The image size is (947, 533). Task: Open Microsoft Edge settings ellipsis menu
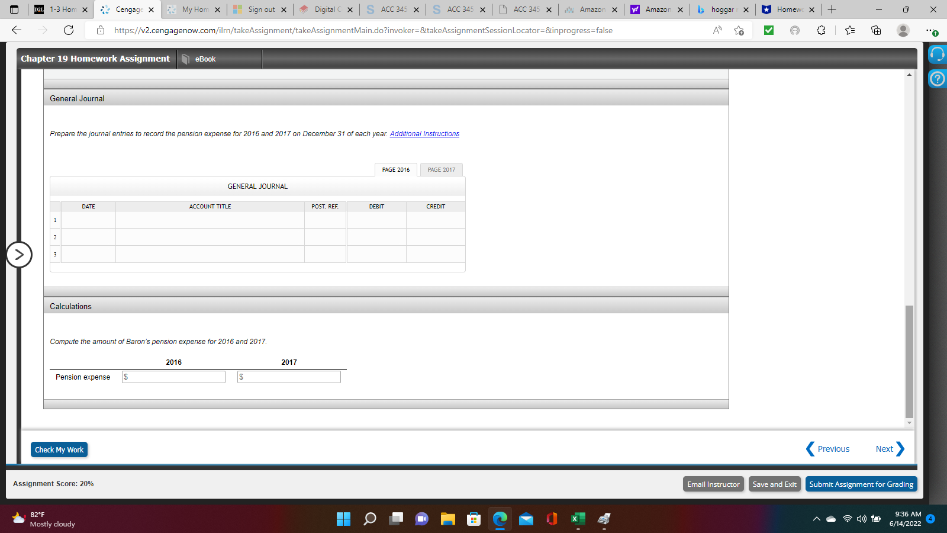[930, 30]
